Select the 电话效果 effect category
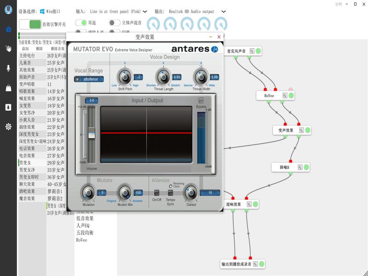Image resolution: width=368 pixels, height=276 pixels. point(32,148)
